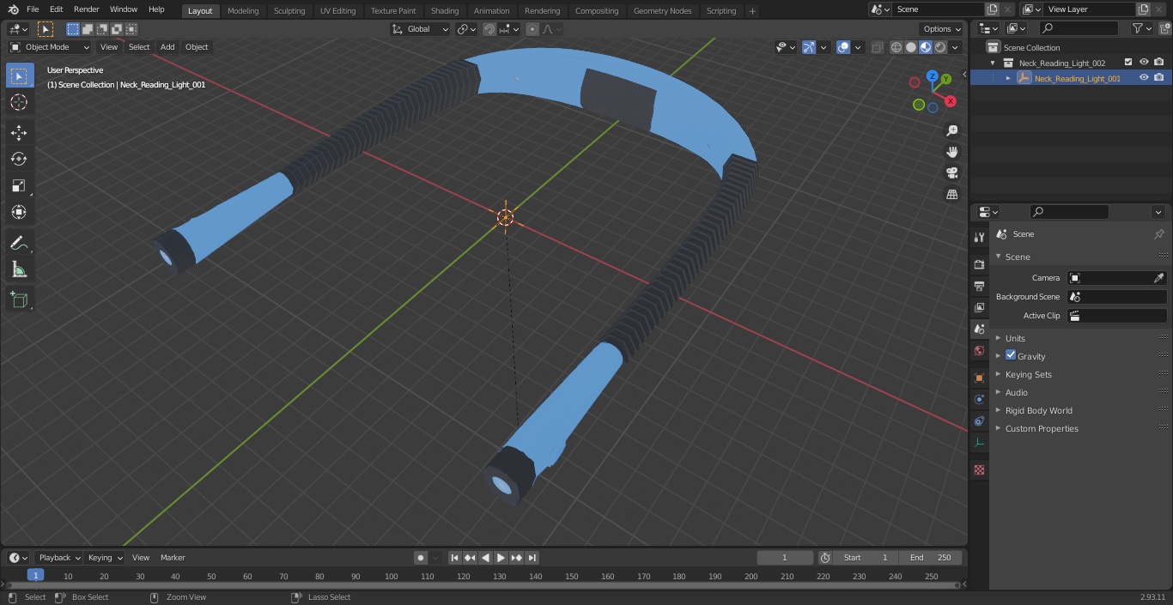
Task: Toggle X-ray view in viewport header
Action: point(877,47)
